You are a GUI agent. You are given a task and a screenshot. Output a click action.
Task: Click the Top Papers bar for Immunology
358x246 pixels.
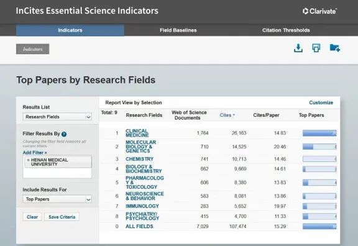tap(319, 206)
